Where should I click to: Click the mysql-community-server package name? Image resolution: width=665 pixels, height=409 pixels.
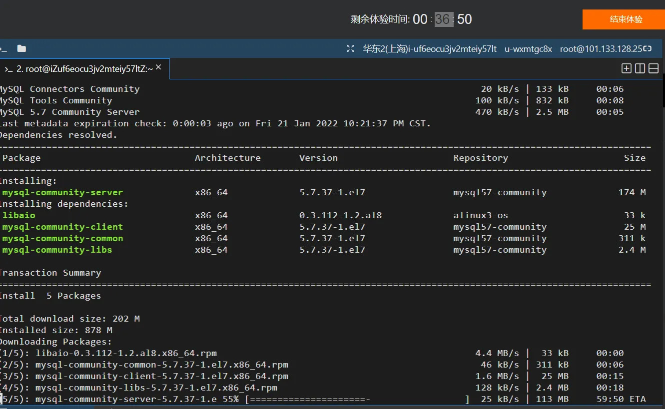62,192
